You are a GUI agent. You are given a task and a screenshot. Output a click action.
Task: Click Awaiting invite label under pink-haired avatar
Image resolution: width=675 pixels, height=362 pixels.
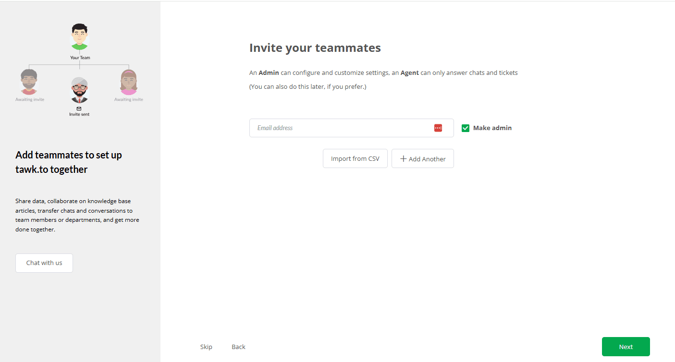coord(128,99)
